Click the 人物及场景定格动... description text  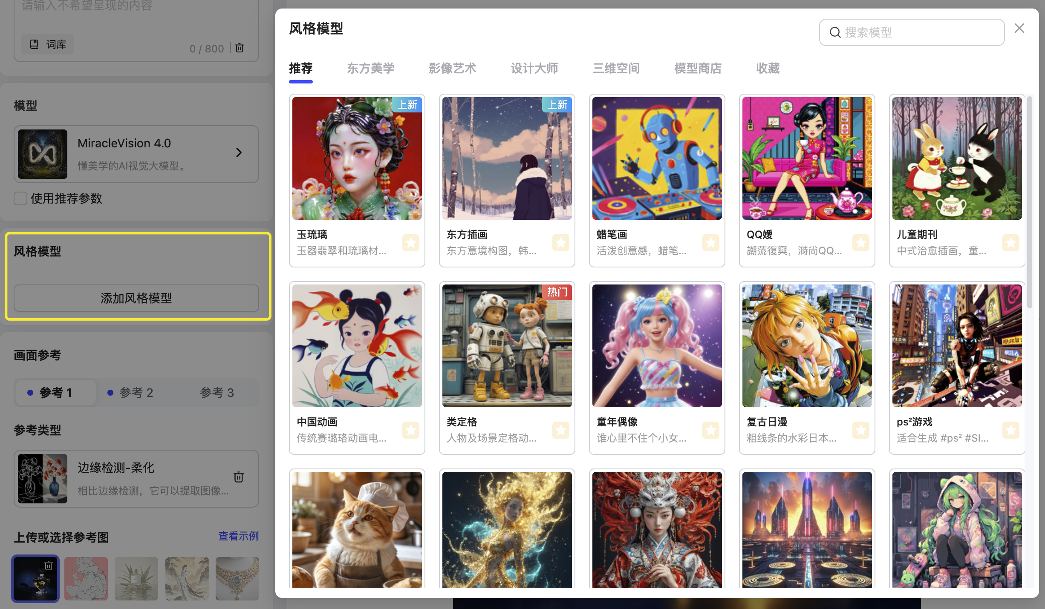(x=491, y=438)
